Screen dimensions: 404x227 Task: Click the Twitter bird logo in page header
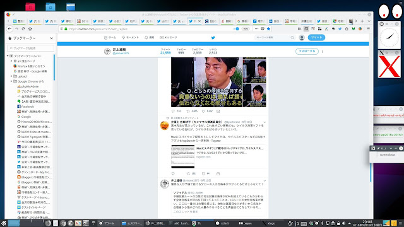(x=213, y=38)
